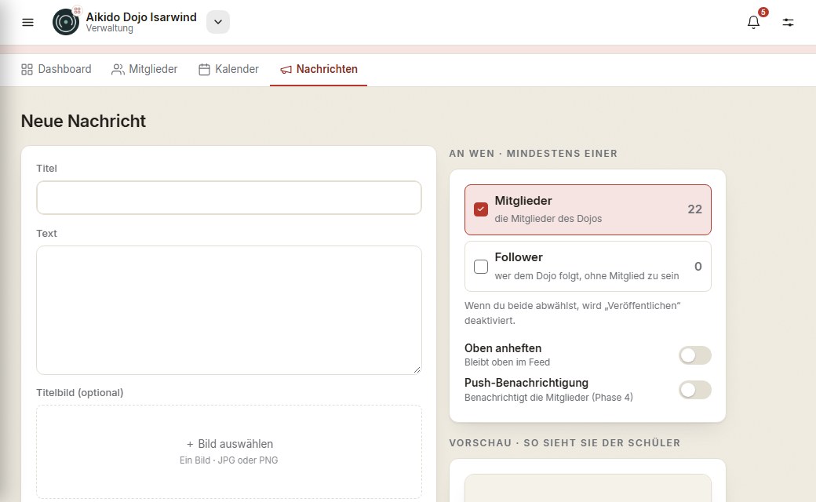Open the notifications bell

click(x=753, y=23)
